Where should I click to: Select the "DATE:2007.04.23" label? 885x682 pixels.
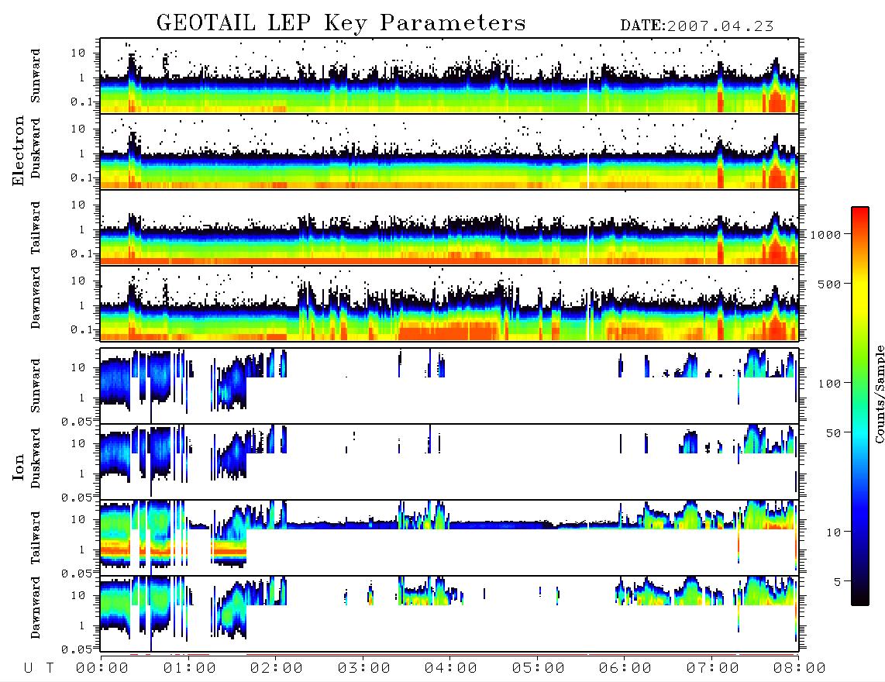697,26
